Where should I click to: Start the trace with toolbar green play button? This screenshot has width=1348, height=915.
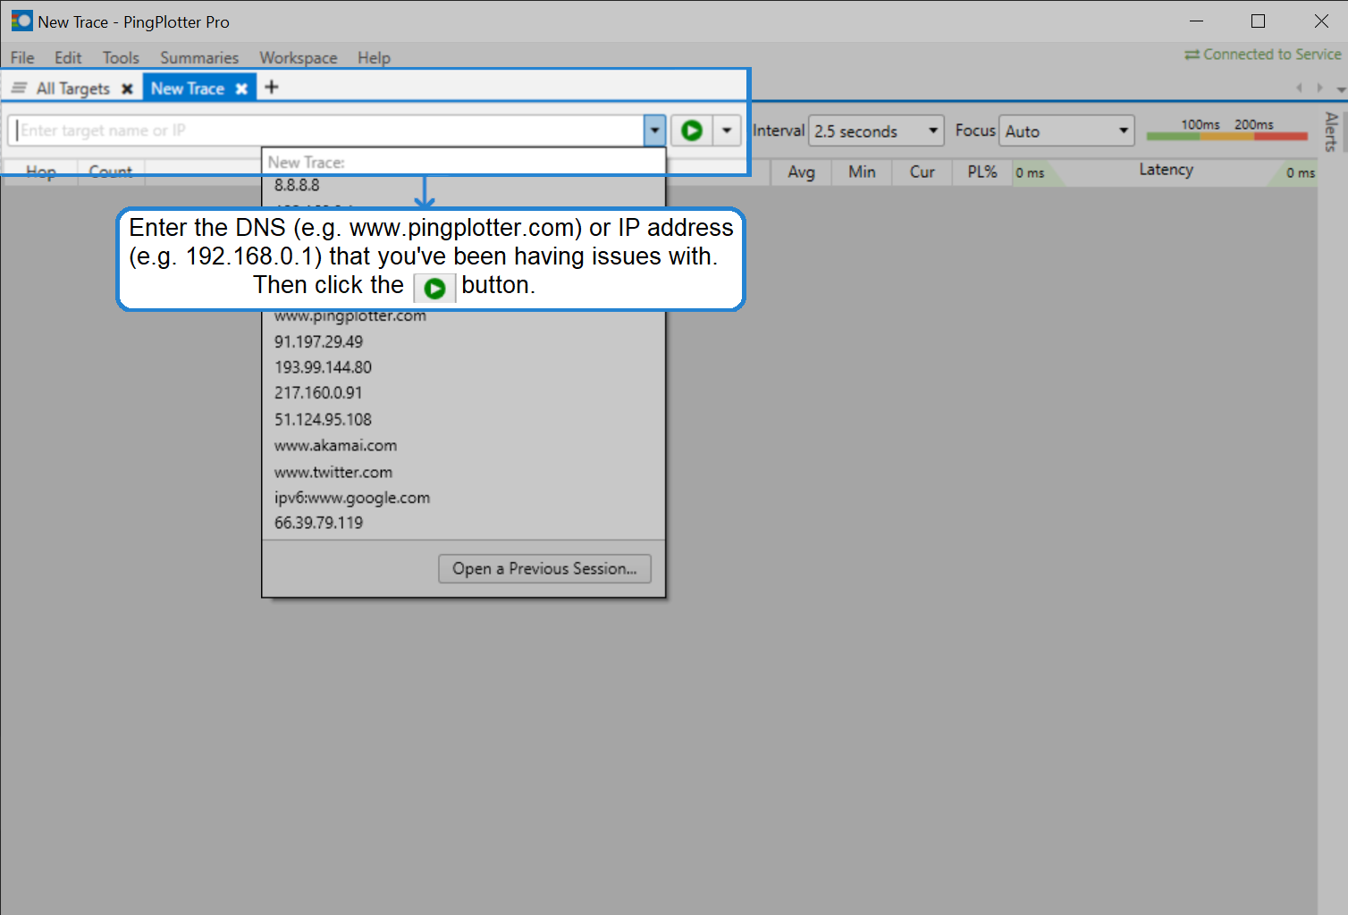click(x=691, y=130)
